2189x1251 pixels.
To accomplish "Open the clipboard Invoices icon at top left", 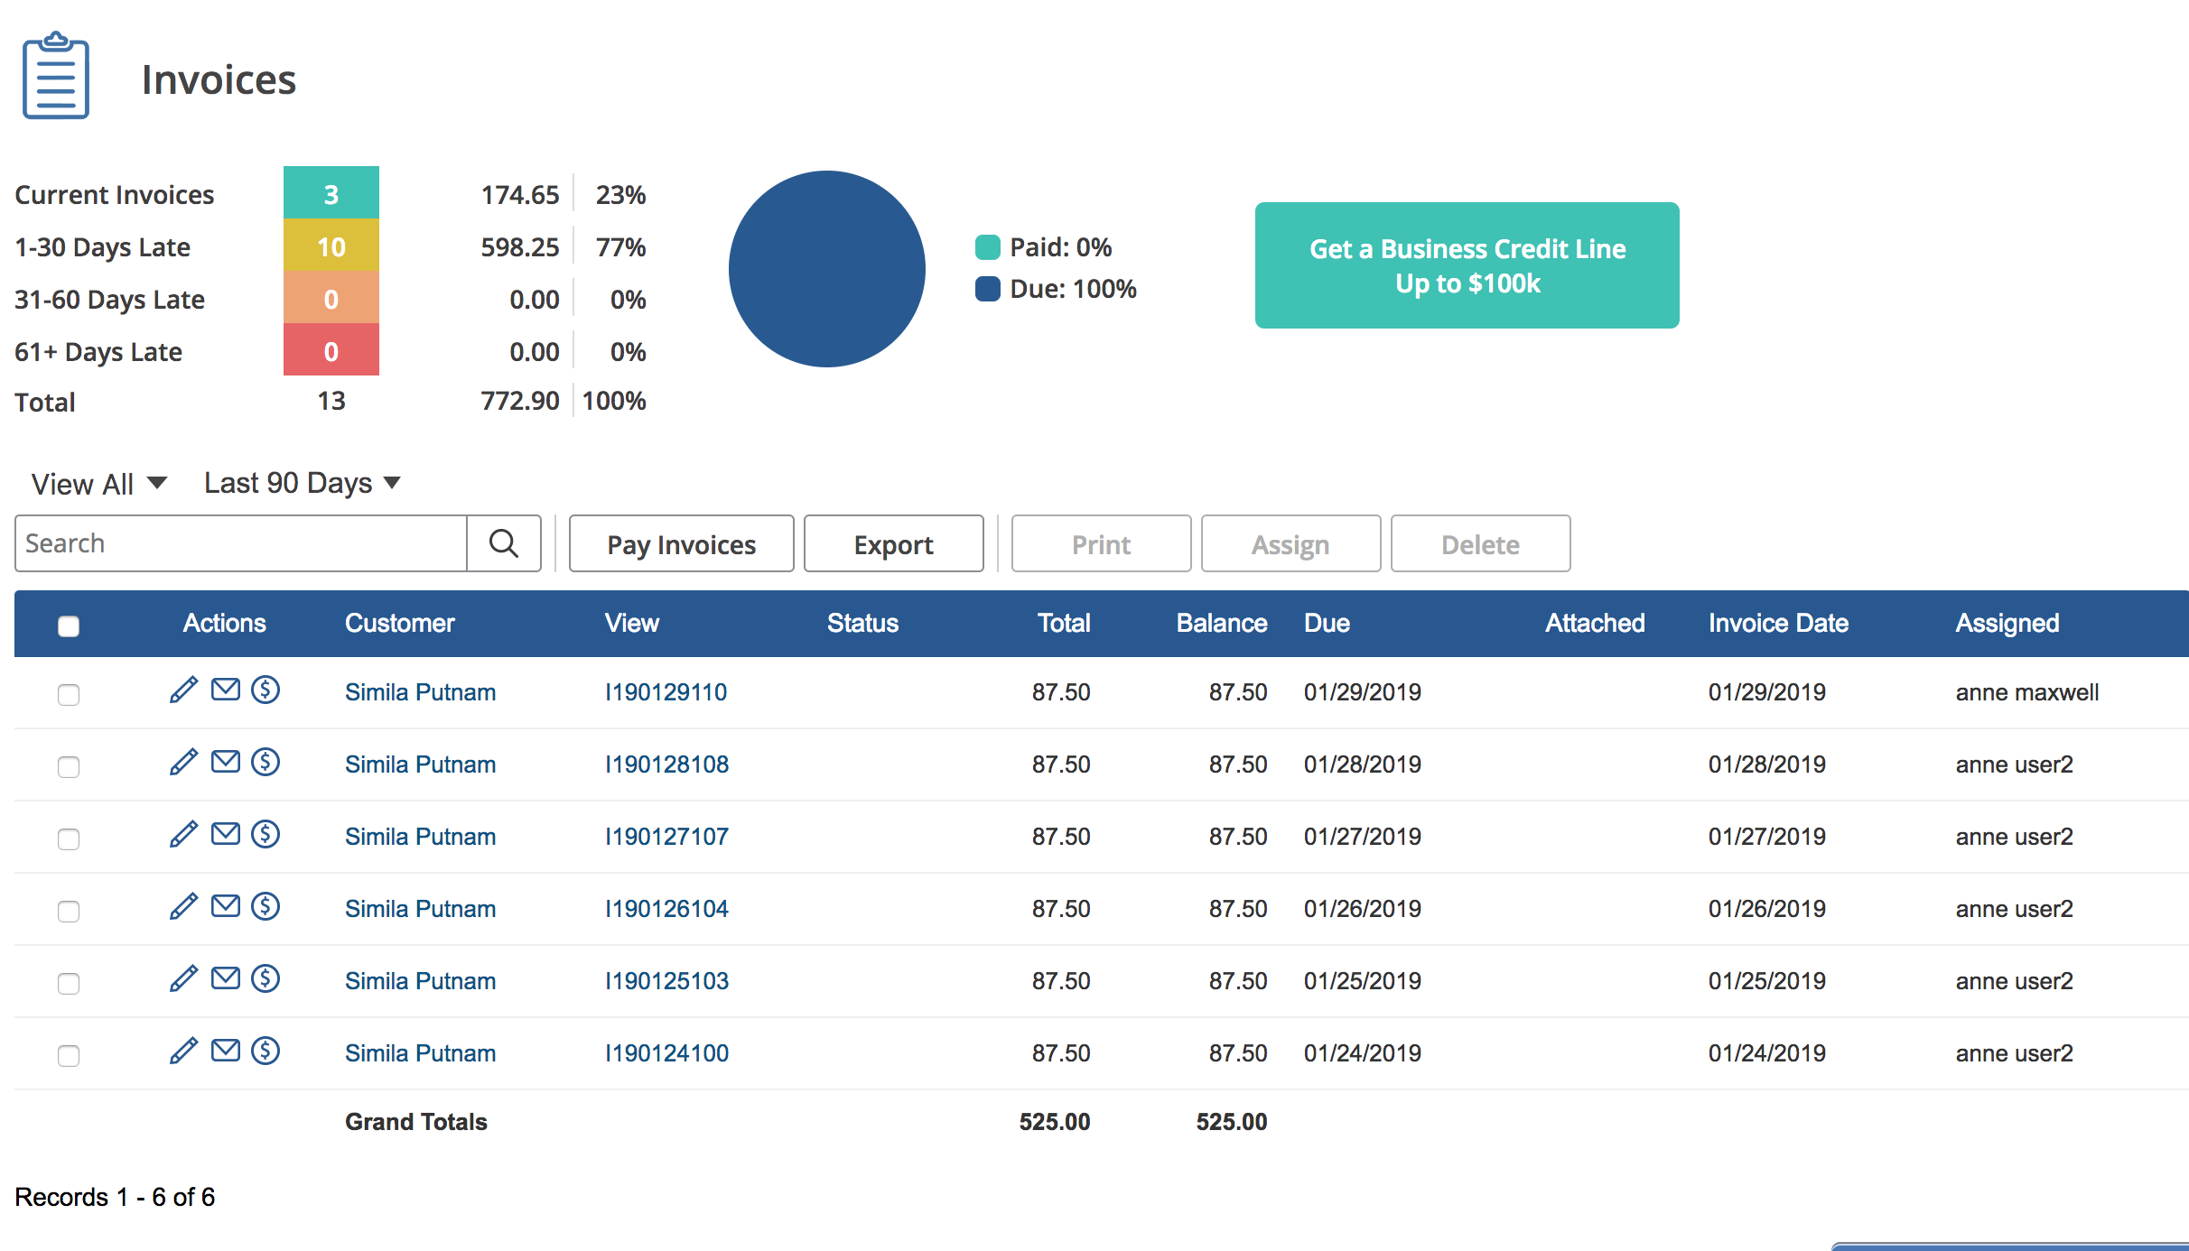I will click(56, 77).
